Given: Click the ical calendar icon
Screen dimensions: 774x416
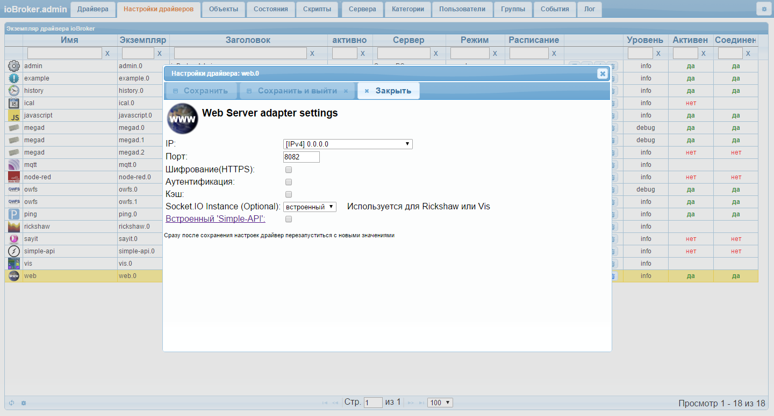Looking at the screenshot, I should click(x=14, y=103).
